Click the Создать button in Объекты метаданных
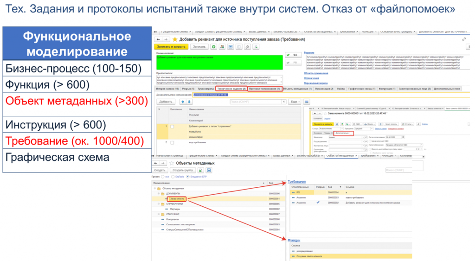Screen dimensions: 475x261 (x=160, y=170)
